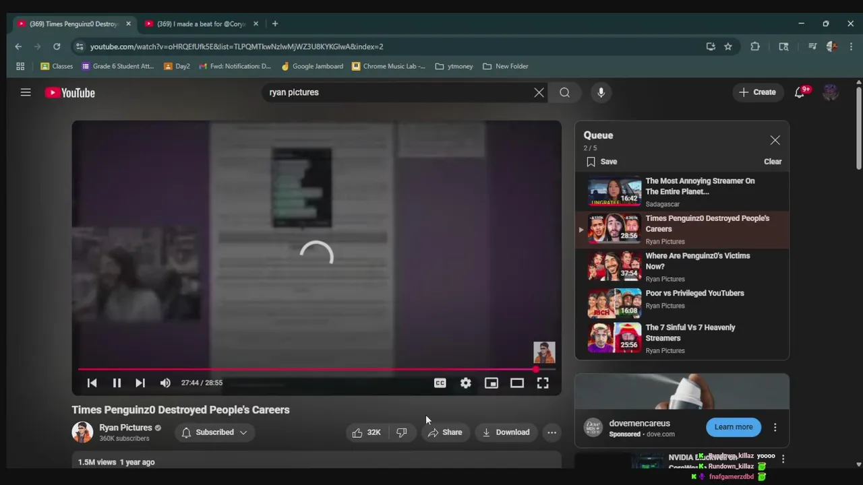
Task: Open the New Folder bookmarks folder
Action: click(505, 66)
